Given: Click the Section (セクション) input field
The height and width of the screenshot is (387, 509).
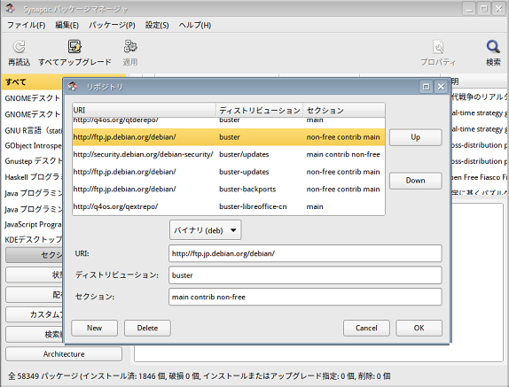Looking at the screenshot, I should (x=305, y=297).
